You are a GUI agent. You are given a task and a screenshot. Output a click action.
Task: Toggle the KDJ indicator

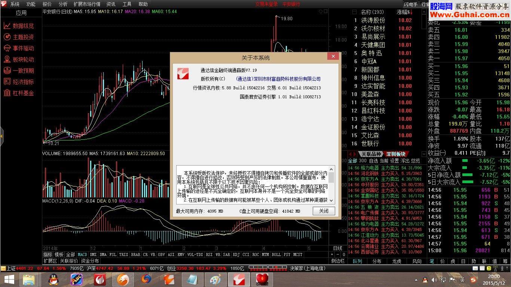point(236,254)
